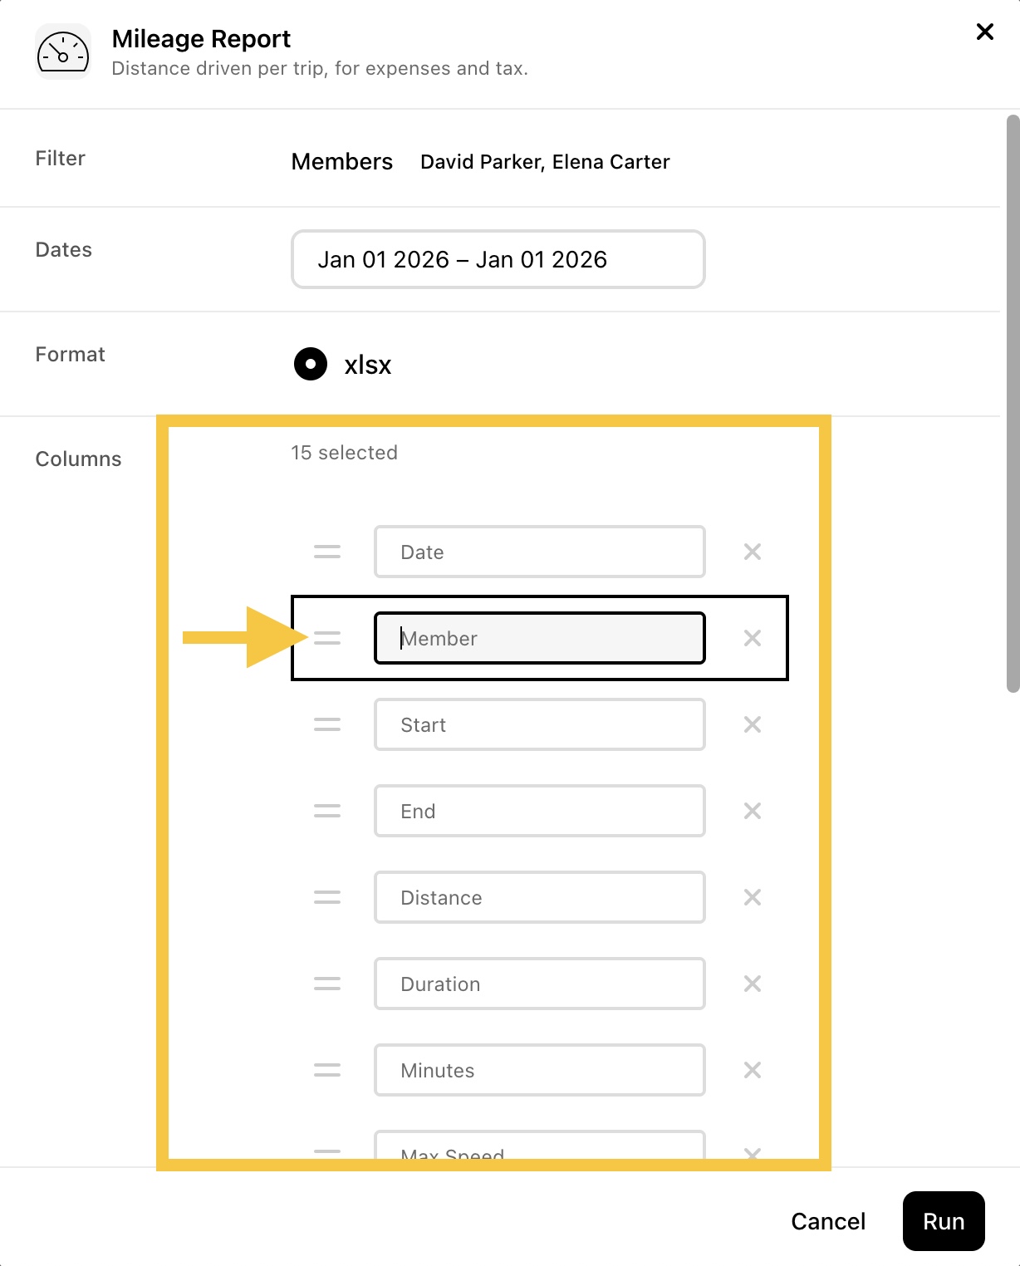Click the Member row reorder handle
Image resolution: width=1020 pixels, height=1266 pixels.
(x=327, y=638)
